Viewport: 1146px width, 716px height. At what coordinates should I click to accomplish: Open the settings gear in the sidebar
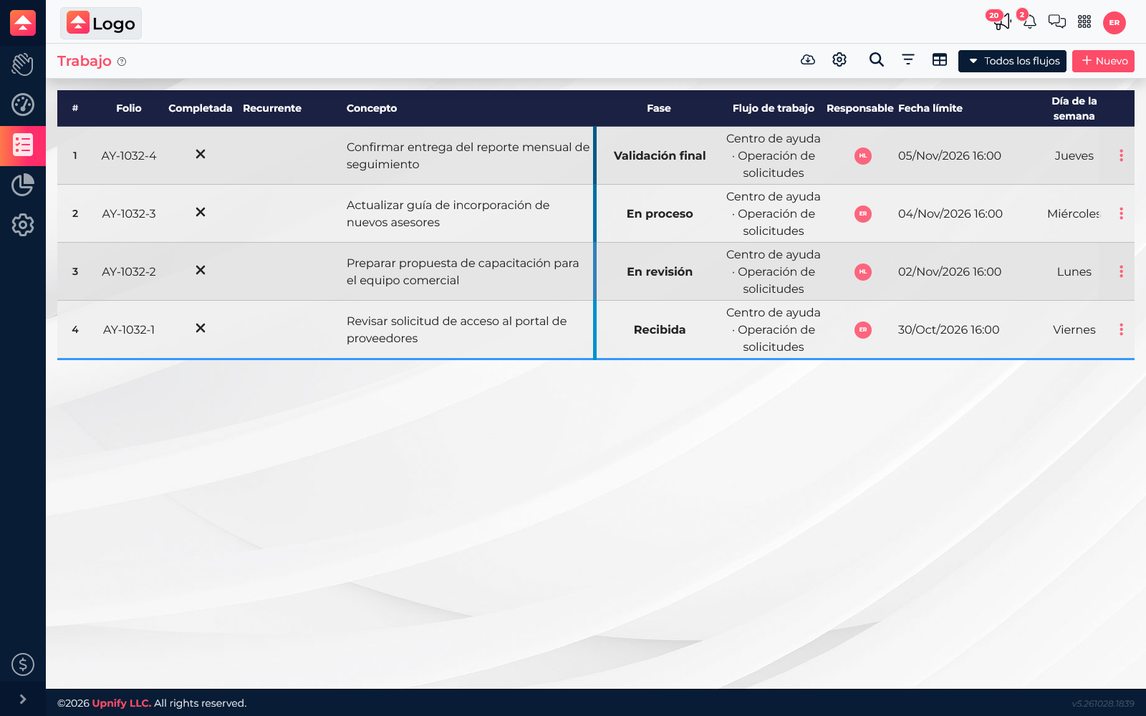click(x=23, y=225)
